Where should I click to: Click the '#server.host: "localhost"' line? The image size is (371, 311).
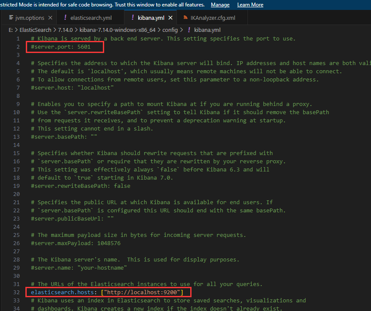pos(72,88)
